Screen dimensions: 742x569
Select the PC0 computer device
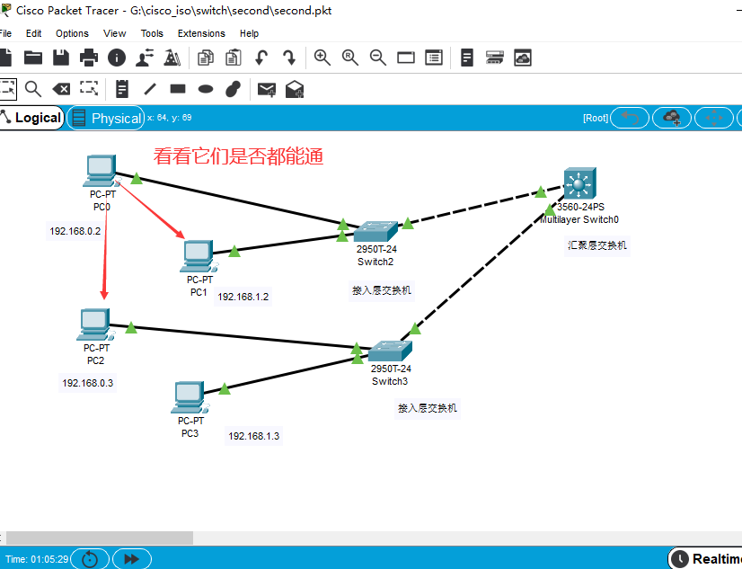[x=101, y=171]
